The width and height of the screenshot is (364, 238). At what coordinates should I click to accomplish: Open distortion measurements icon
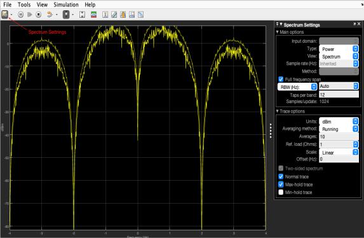point(132,15)
